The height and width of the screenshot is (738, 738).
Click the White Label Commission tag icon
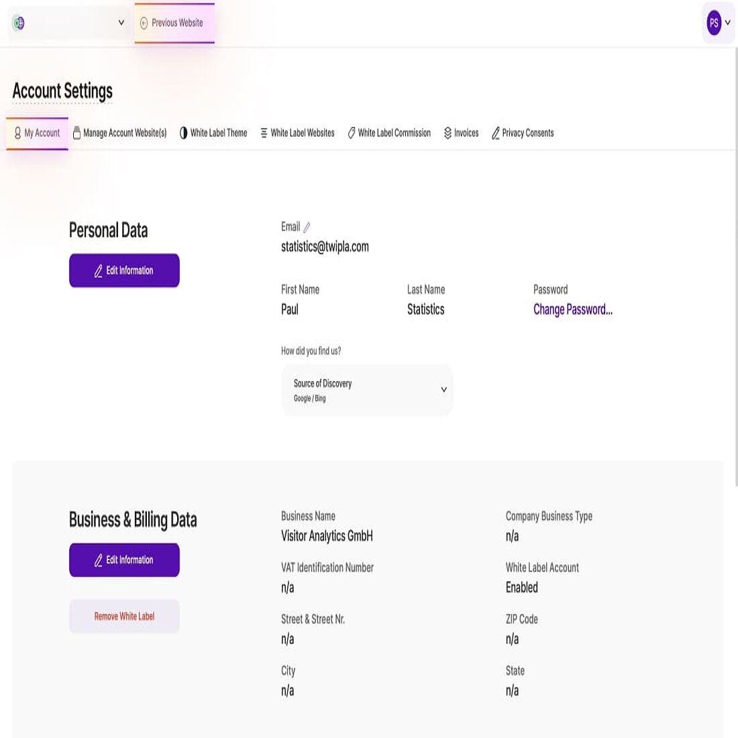[352, 133]
